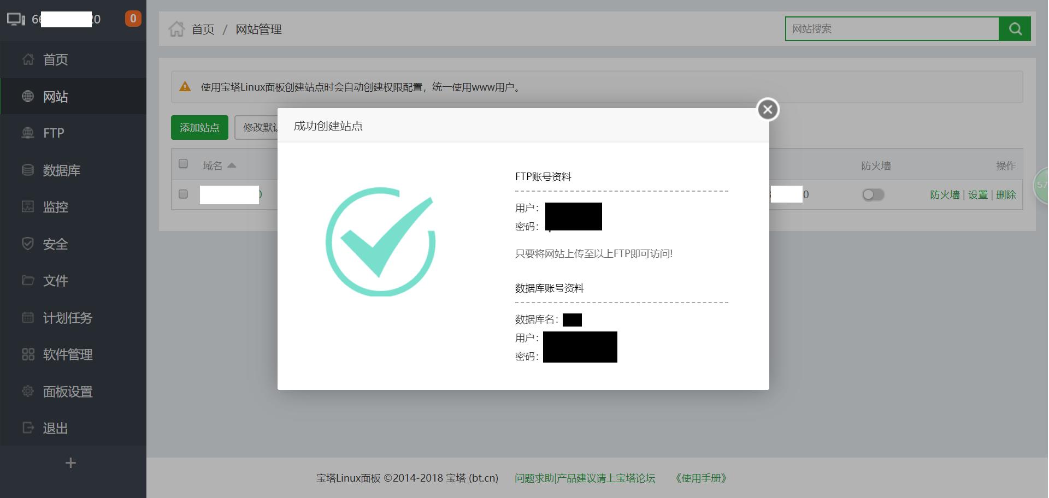Open the 网站 (Website) section from sidebar
This screenshot has width=1049, height=498.
(x=55, y=96)
